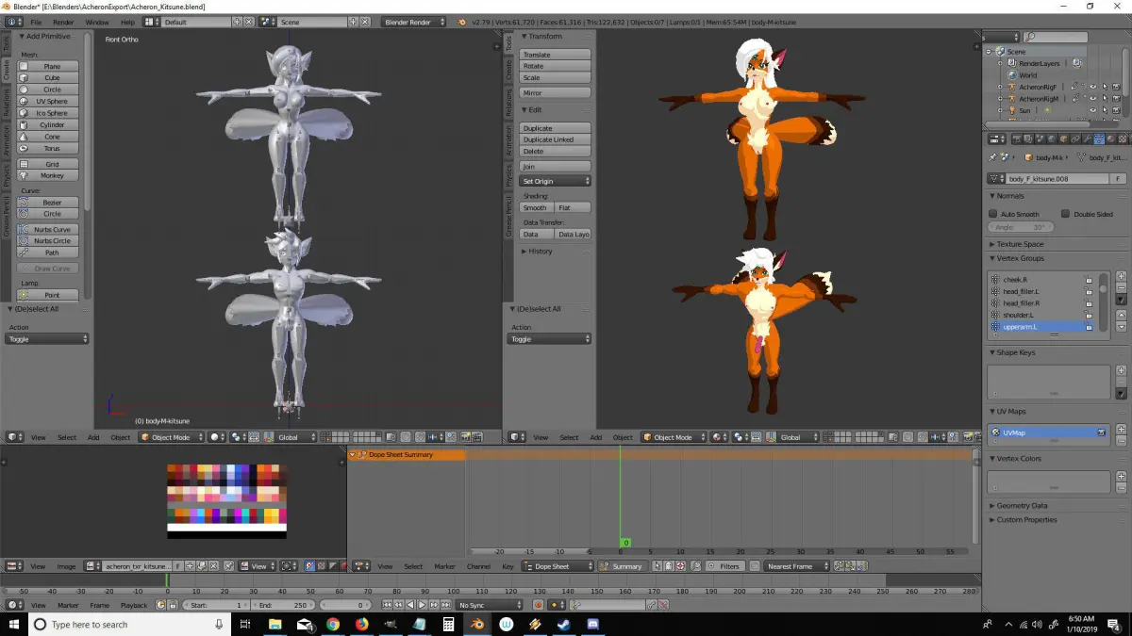Click the acheron texture palette thumbnail
Viewport: 1132px width, 636px height.
(226, 501)
